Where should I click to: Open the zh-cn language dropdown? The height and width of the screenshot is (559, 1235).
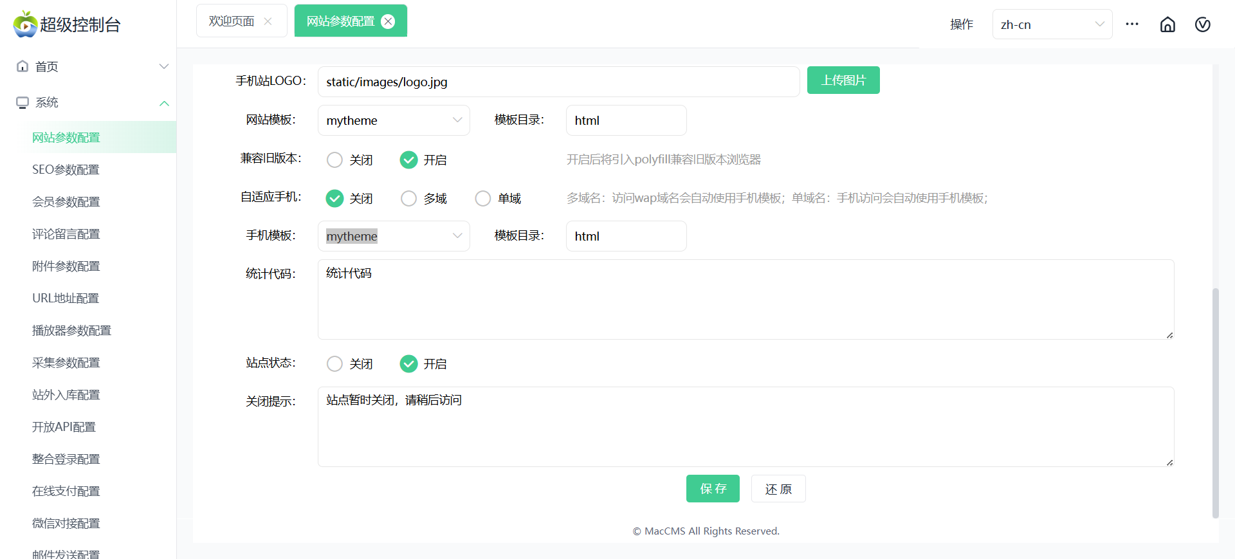click(1052, 24)
